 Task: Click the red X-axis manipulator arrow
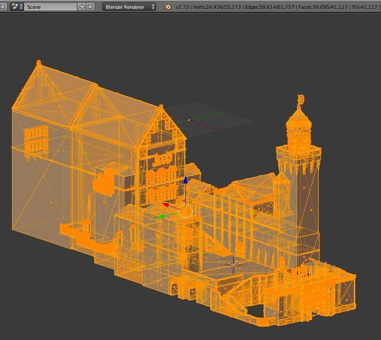pos(166,205)
